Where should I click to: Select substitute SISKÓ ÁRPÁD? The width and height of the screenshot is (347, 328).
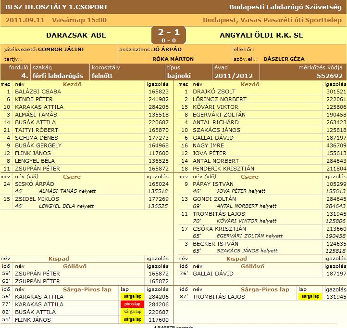(x=35, y=184)
